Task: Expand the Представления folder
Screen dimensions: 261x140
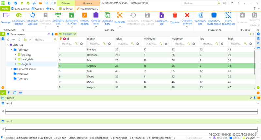Action: pyautogui.click(x=12, y=69)
